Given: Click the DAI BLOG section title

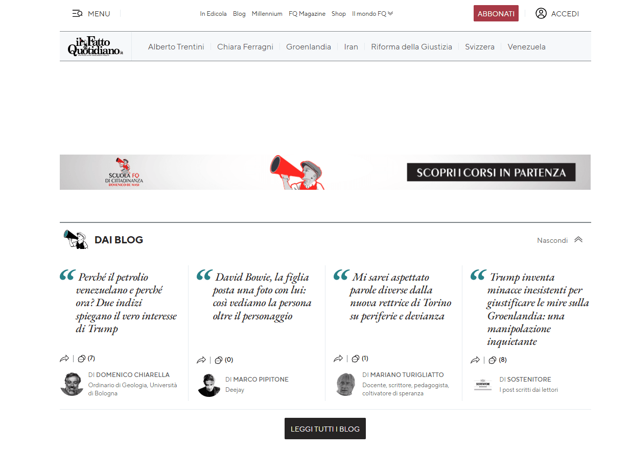Looking at the screenshot, I should [x=119, y=240].
